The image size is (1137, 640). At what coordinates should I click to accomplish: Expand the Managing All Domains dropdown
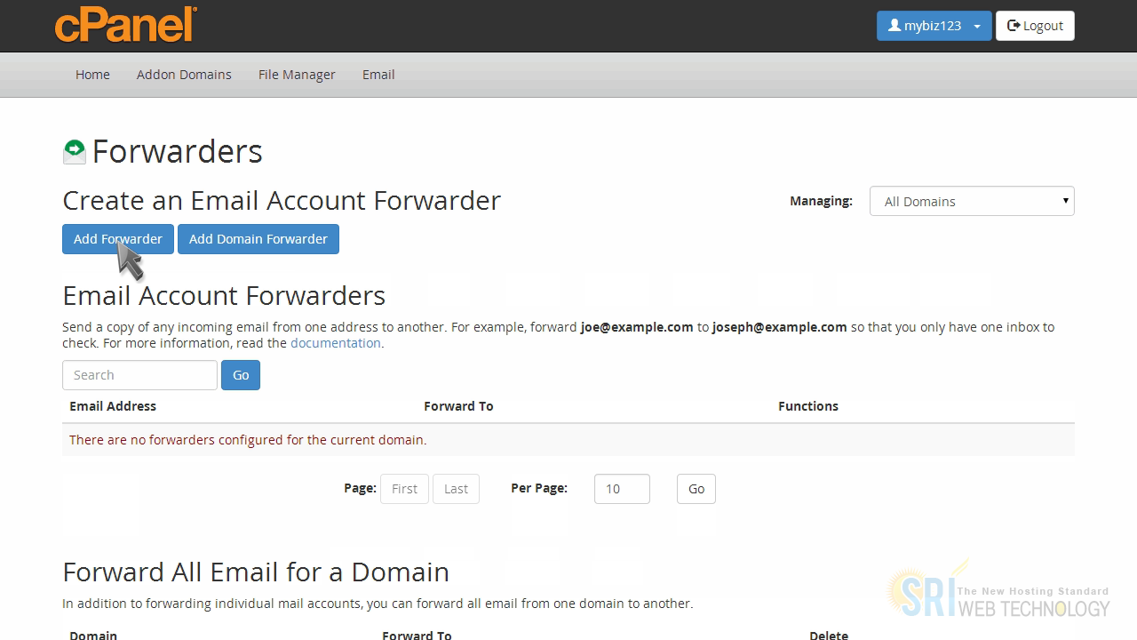[972, 201]
